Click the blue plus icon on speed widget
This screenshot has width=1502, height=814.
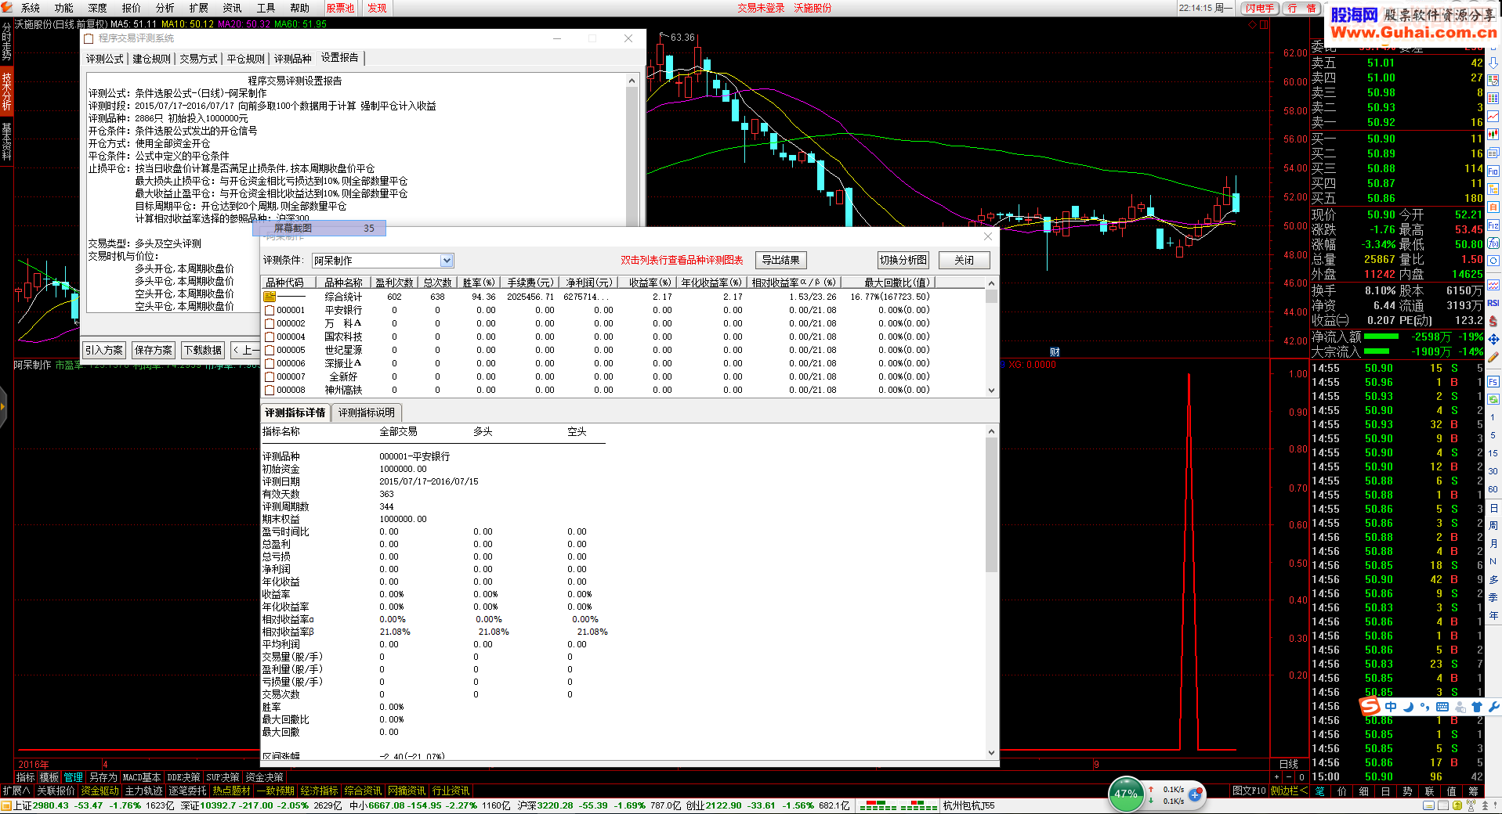(1195, 794)
